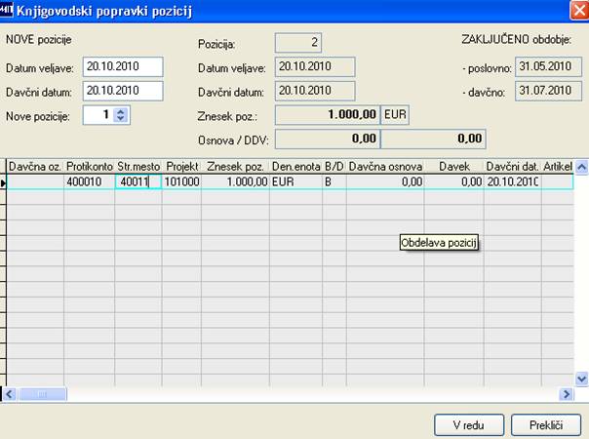Cancel using the Prekliči button

pos(546,425)
